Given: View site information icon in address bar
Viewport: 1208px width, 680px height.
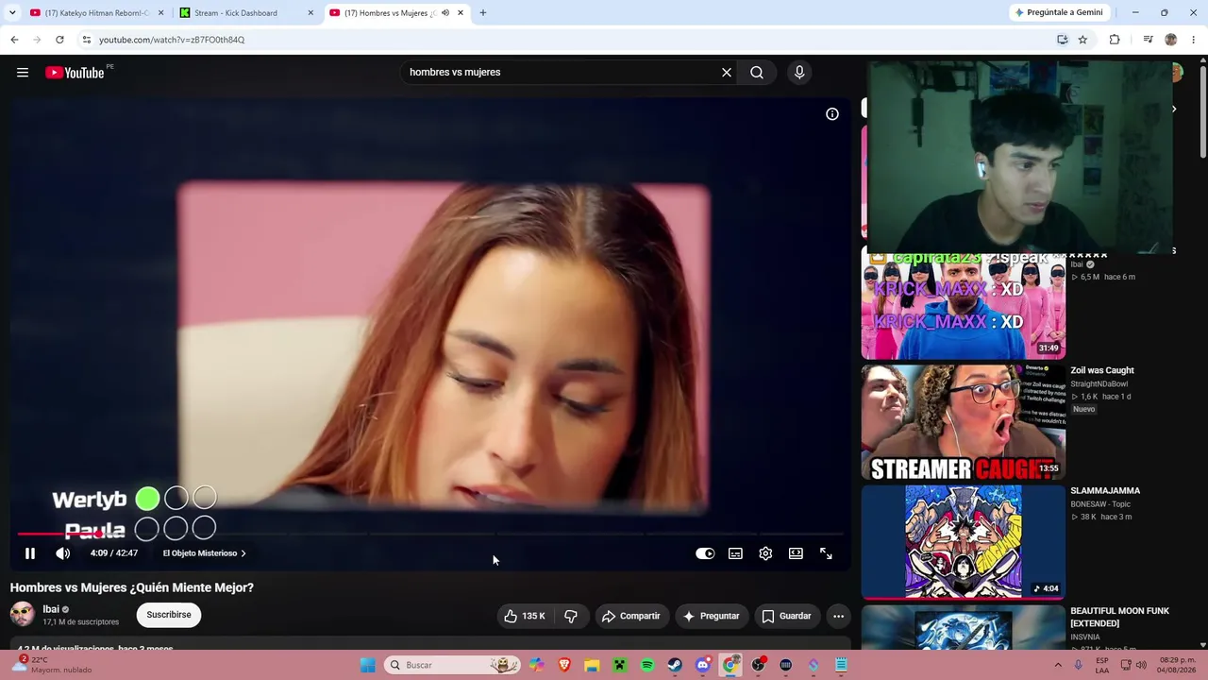Looking at the screenshot, I should coord(86,40).
